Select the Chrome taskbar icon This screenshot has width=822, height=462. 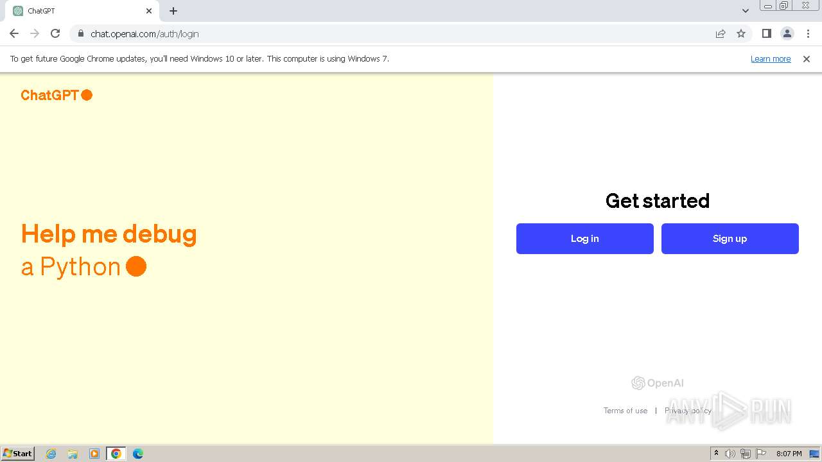click(116, 454)
